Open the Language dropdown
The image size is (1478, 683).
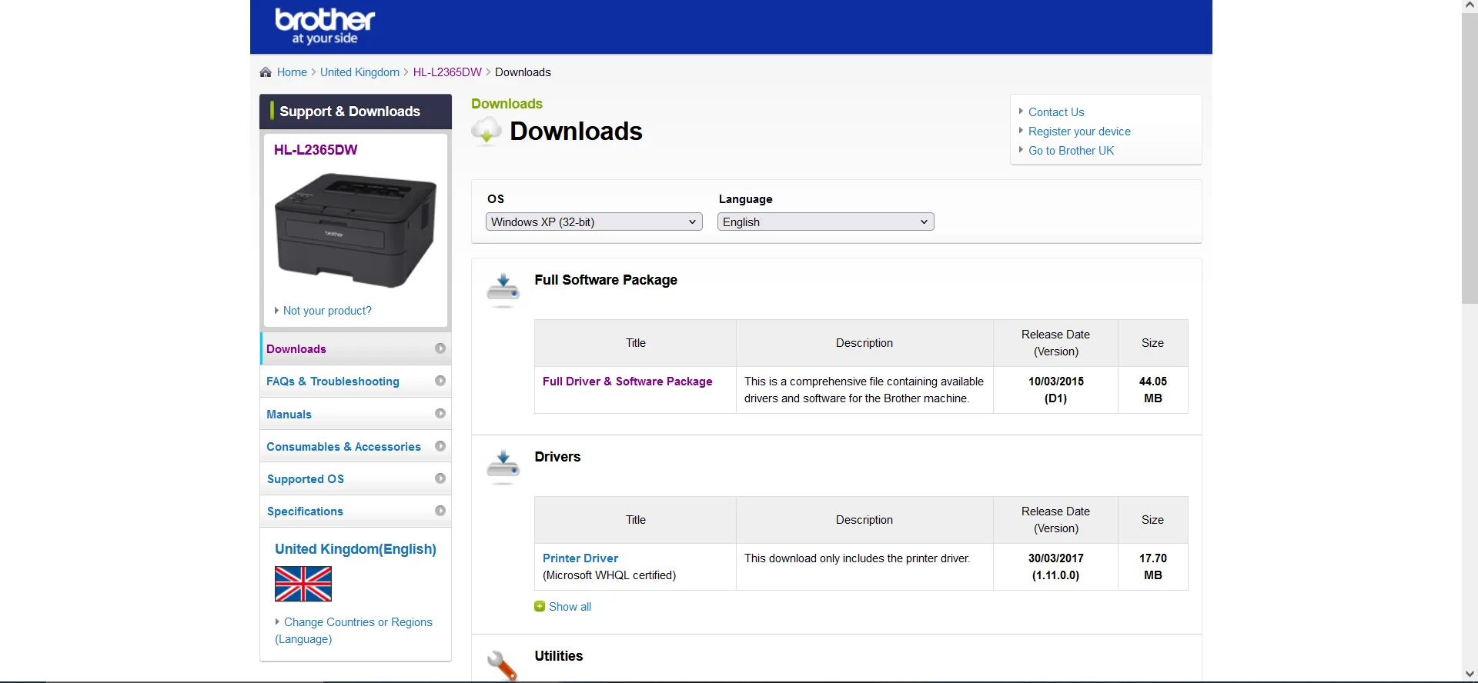pos(825,222)
